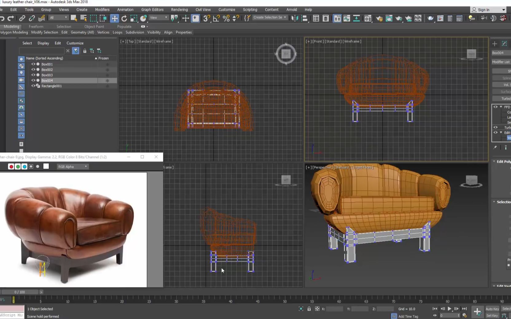Click the Auto Key button

coord(492,309)
